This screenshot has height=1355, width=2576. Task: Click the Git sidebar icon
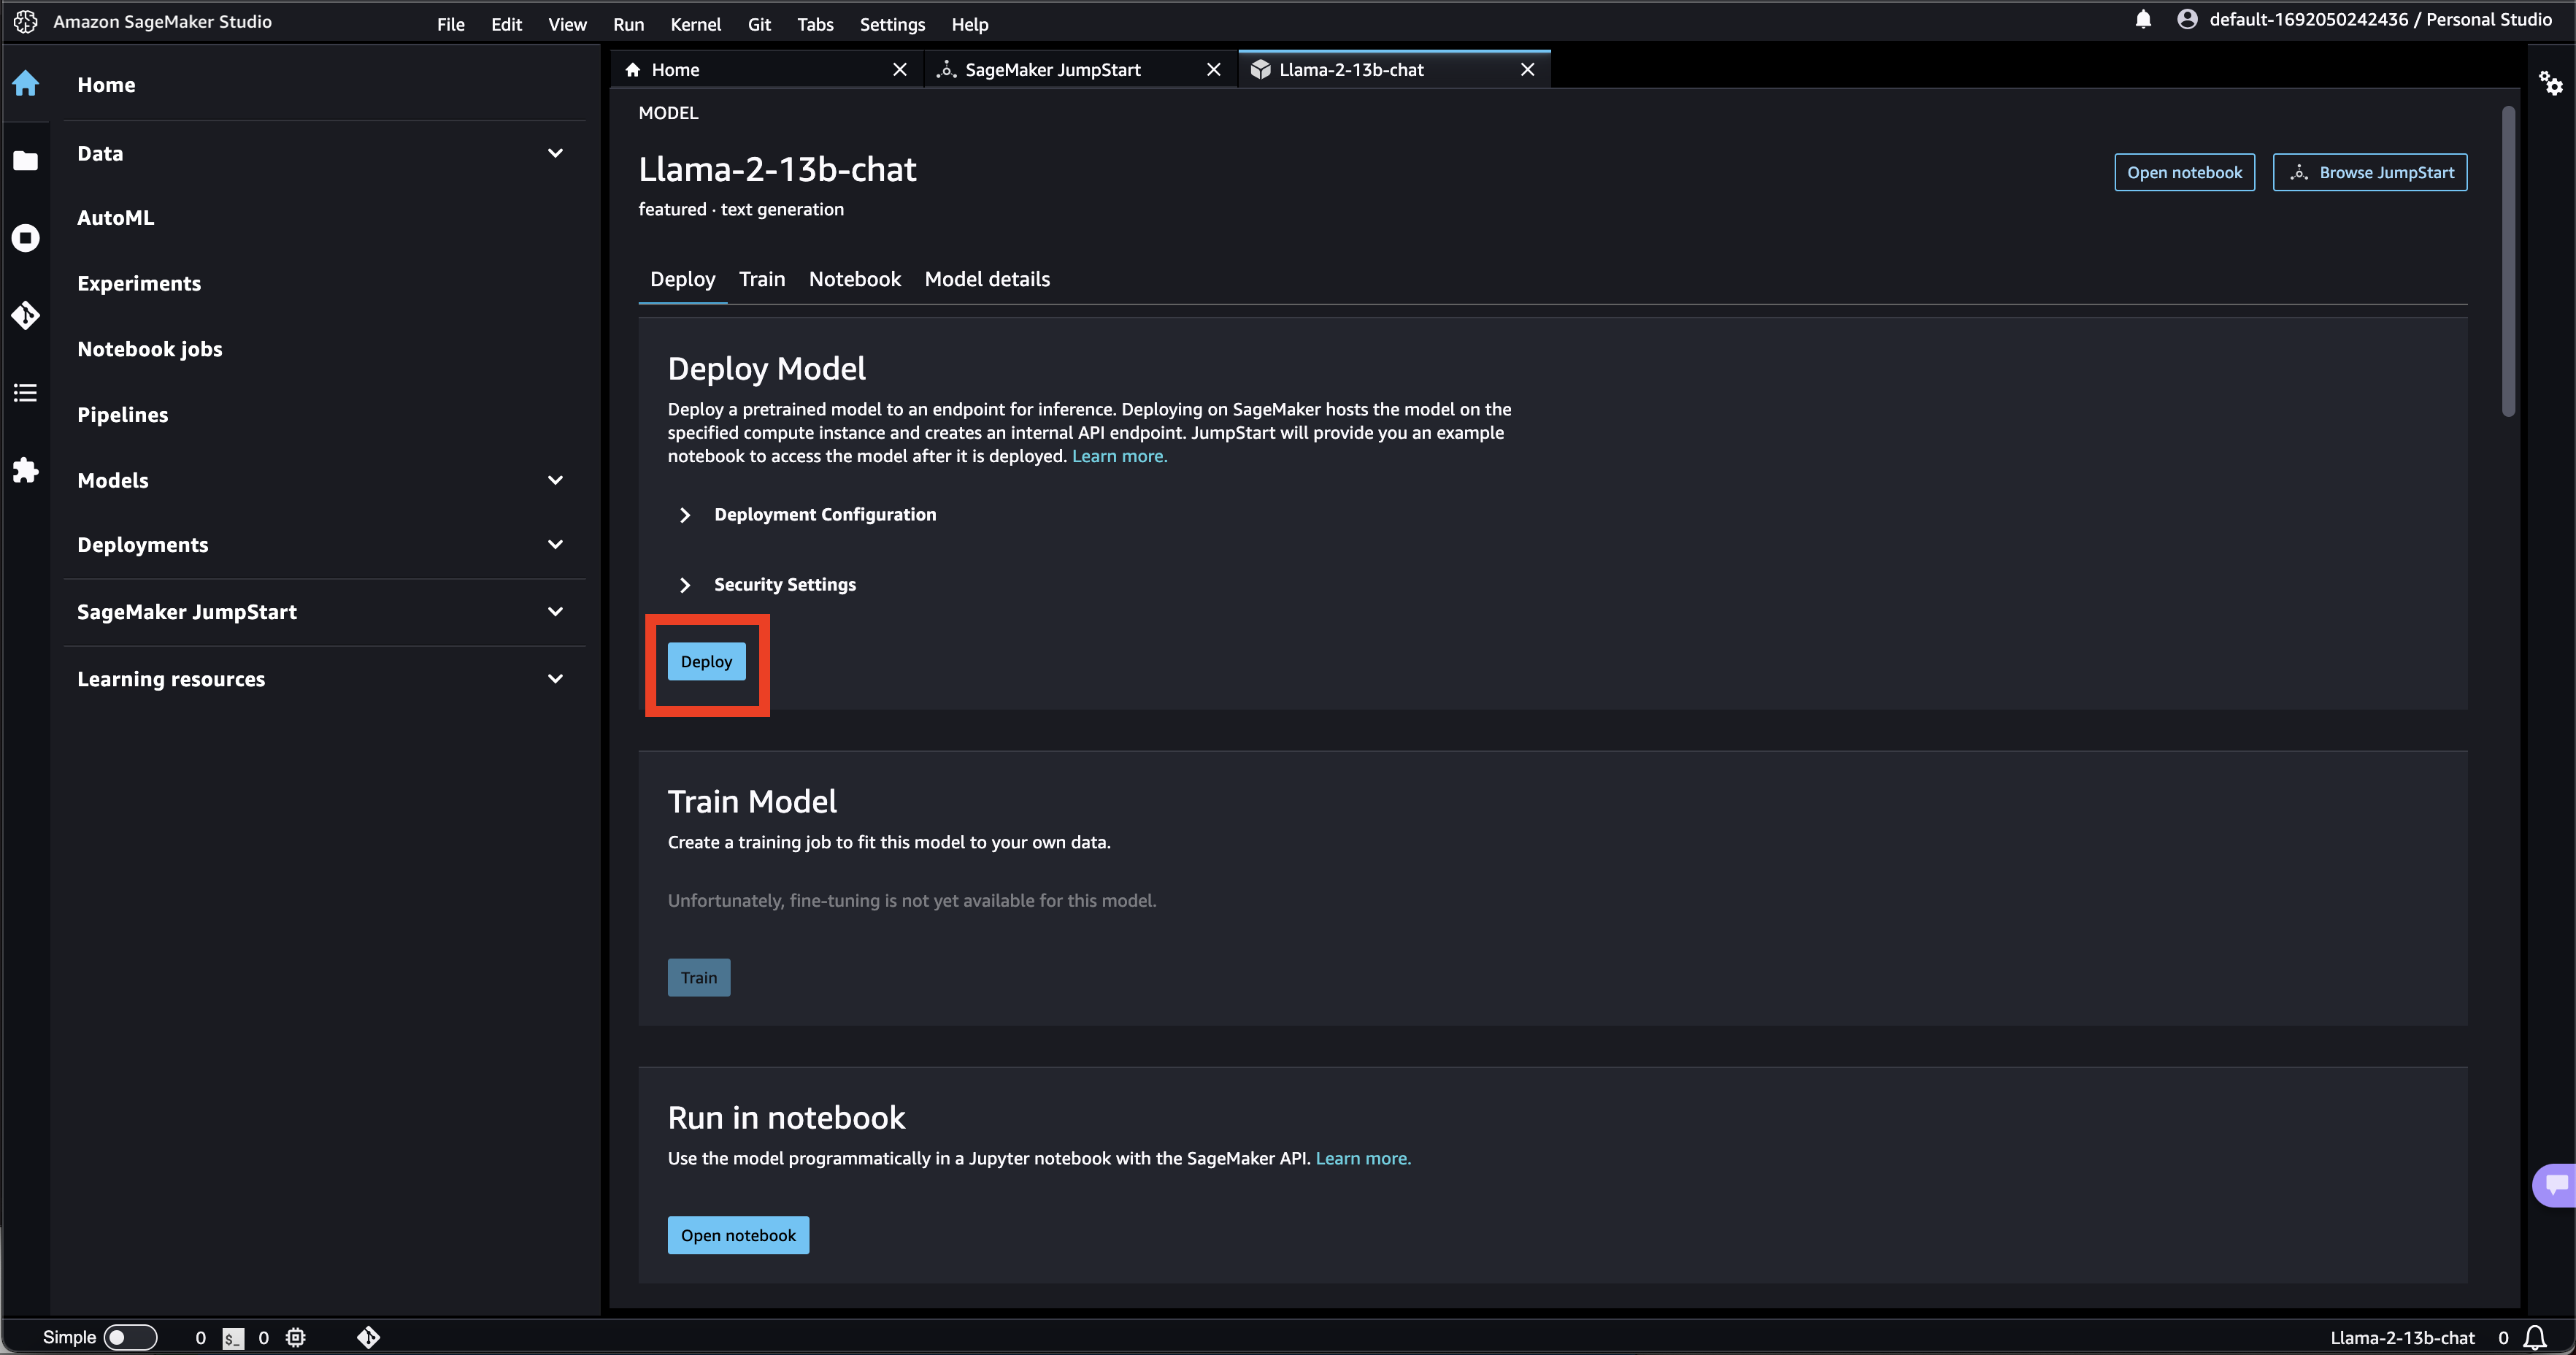[26, 316]
